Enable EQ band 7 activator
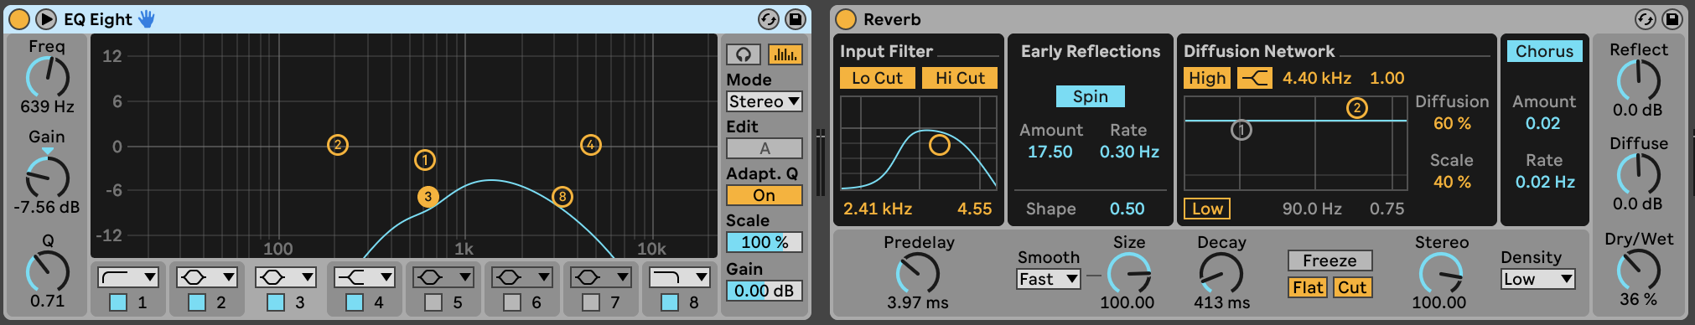 click(591, 302)
